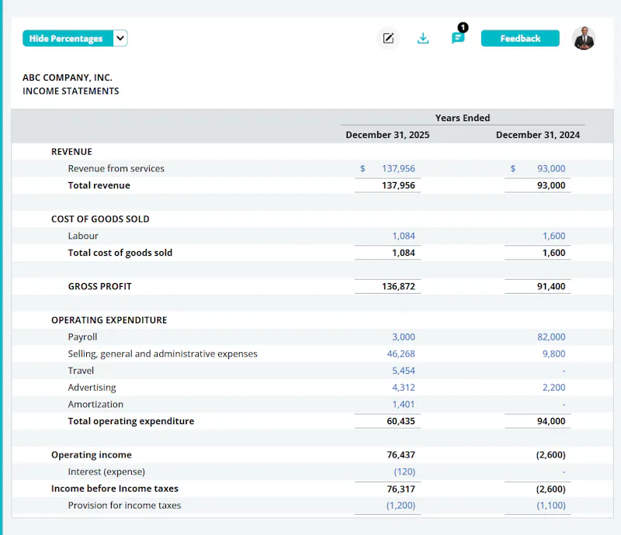Viewport: 621px width, 535px height.
Task: Click the REVENUE section heading
Action: click(71, 152)
